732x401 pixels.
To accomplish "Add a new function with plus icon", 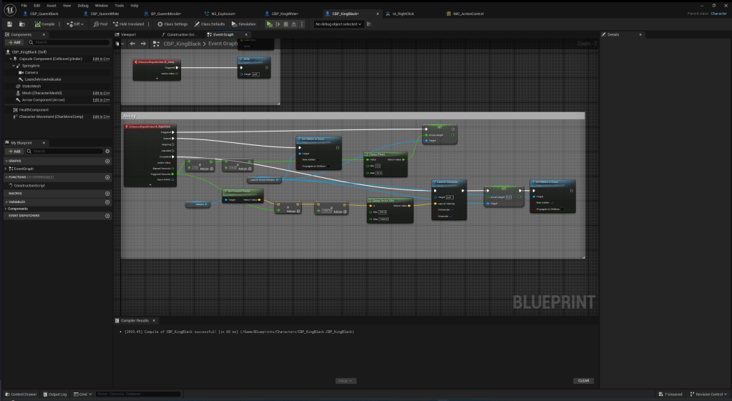I will click(107, 177).
